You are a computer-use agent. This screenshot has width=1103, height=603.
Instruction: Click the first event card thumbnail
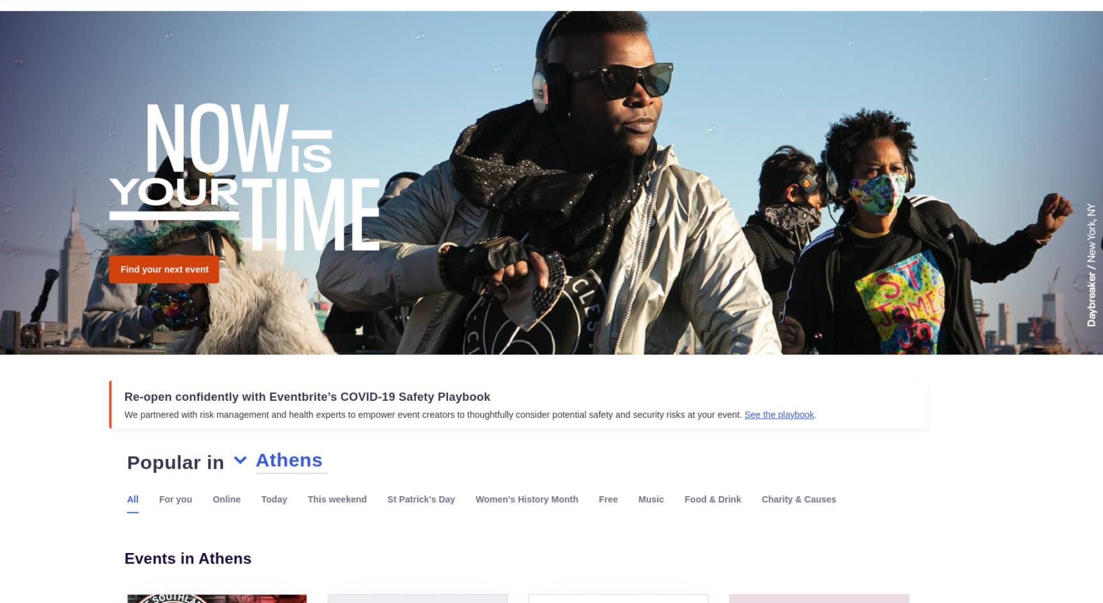(x=217, y=598)
